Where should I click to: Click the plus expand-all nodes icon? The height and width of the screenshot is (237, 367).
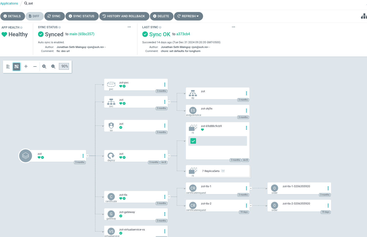coord(26,66)
